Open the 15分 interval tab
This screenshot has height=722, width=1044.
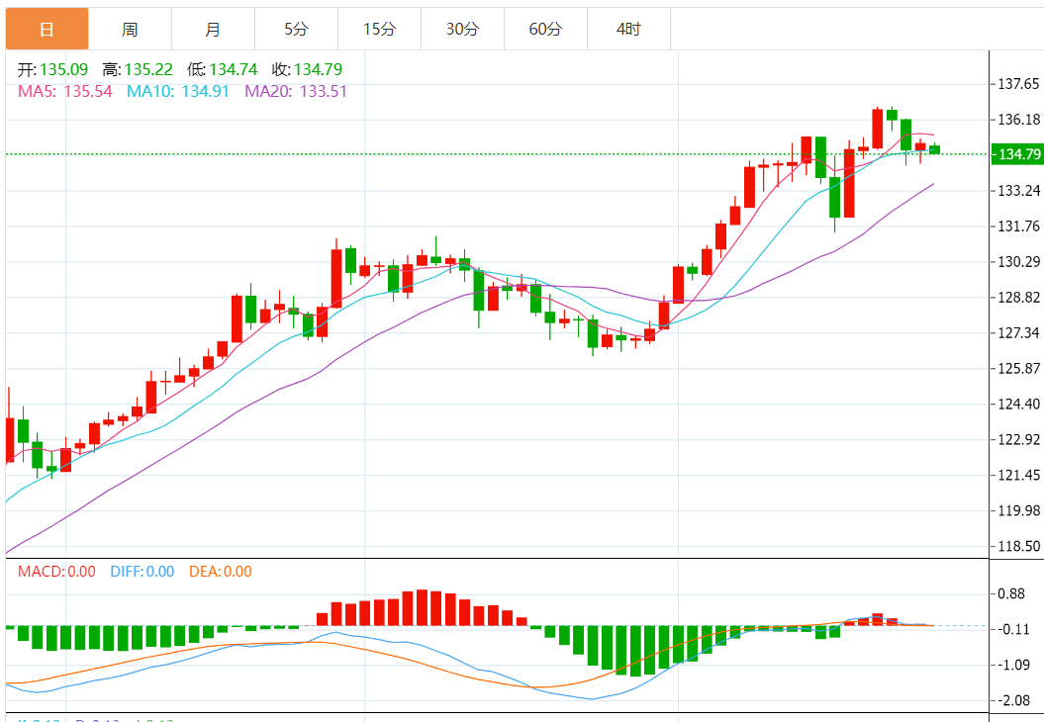click(x=380, y=29)
